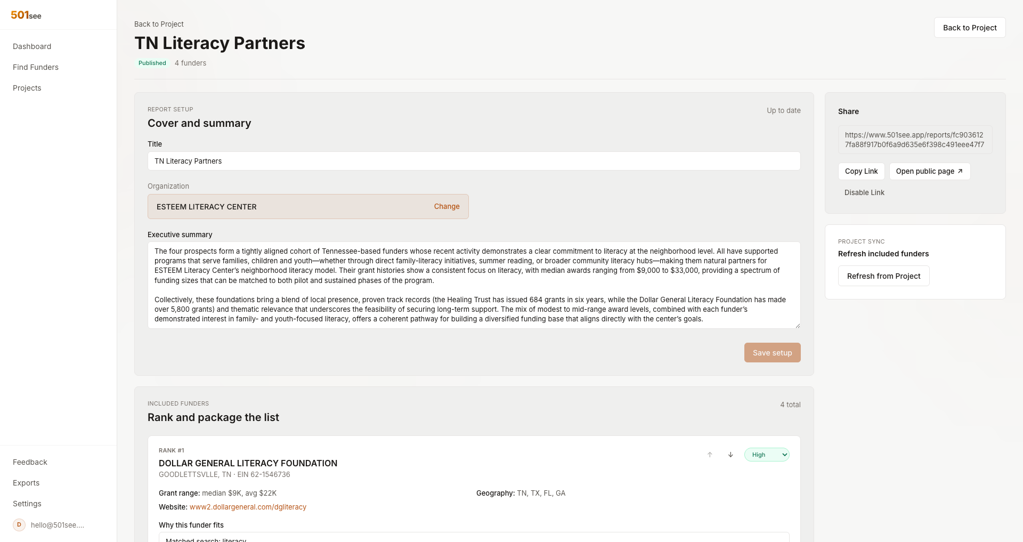Click 'GOODLETTSVLLE, TN · EIN 62-1546736' text
Screen dimensions: 1023x542
point(224,474)
